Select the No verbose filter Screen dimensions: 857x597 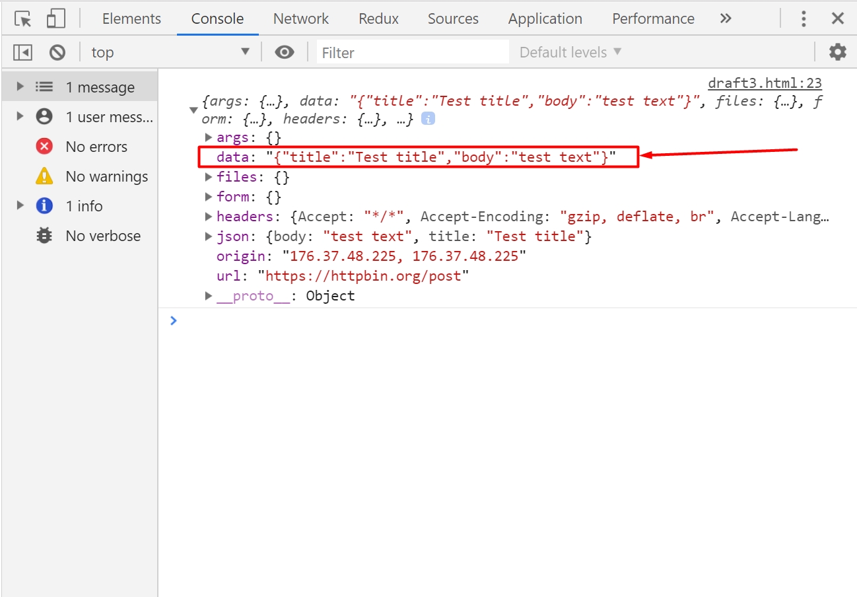102,236
